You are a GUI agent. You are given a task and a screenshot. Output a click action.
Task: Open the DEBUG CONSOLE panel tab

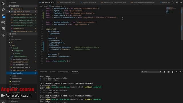pyautogui.click(x=63, y=72)
